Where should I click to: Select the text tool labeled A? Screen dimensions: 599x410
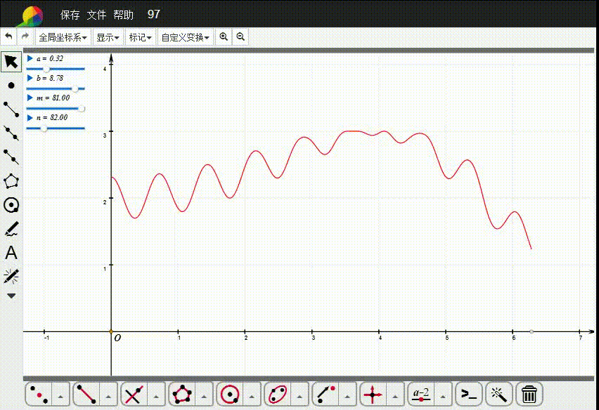pyautogui.click(x=11, y=253)
